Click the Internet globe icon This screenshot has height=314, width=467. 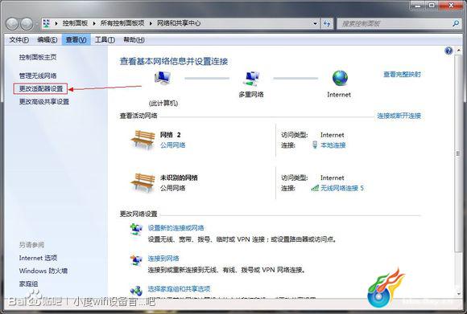click(x=340, y=78)
